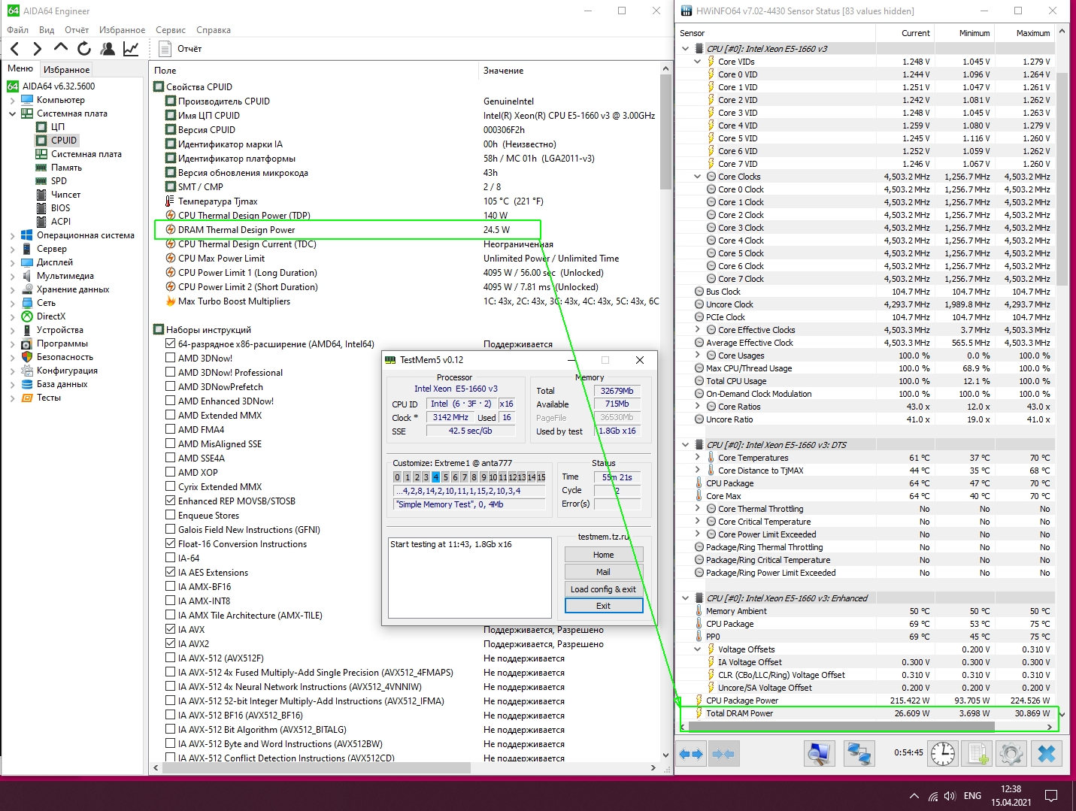The image size is (1076, 811).
Task: Start HWiNFO logging with sheet-plus icon
Action: point(977,754)
